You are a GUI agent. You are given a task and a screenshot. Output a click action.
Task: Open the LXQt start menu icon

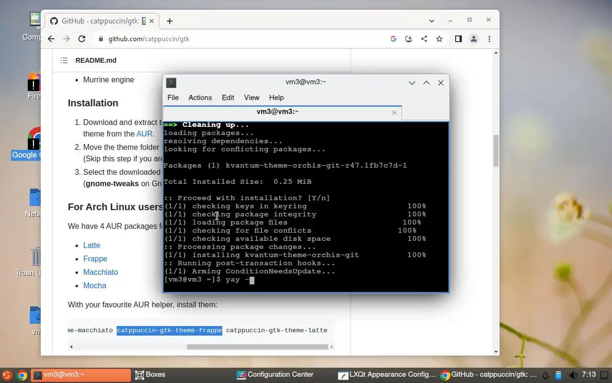coord(7,375)
